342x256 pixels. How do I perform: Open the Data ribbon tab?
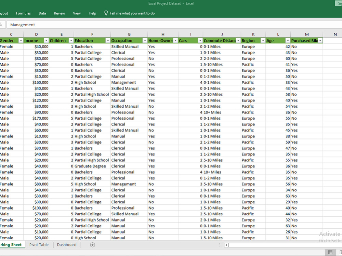tap(42, 13)
